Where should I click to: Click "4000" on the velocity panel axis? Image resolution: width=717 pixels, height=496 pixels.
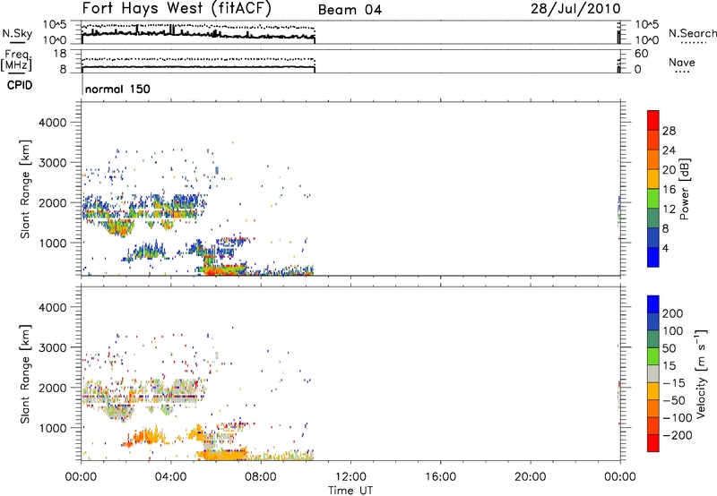click(53, 307)
